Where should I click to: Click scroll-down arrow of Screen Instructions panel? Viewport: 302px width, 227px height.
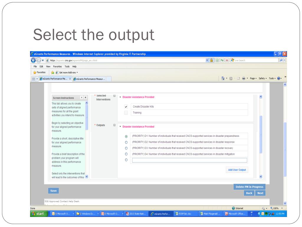coord(87,176)
